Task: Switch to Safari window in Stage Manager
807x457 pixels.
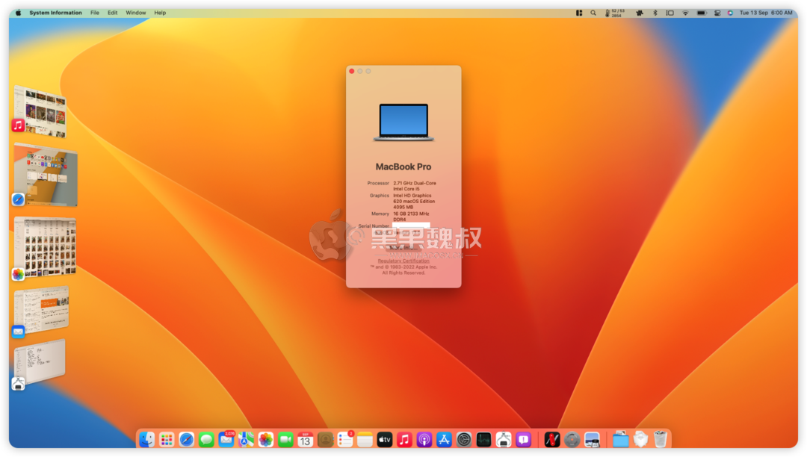Action: click(46, 175)
